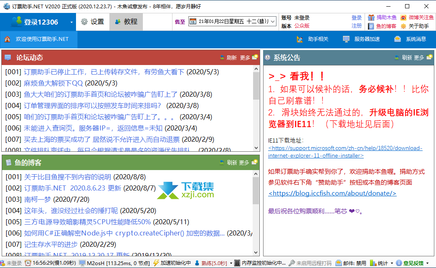Screen dimensions: 436x268
Task: Click the 公众版 version text
Action: (302, 26)
